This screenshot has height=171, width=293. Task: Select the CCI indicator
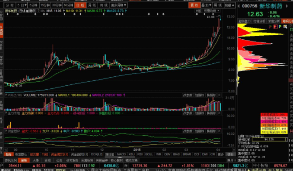point(196,154)
